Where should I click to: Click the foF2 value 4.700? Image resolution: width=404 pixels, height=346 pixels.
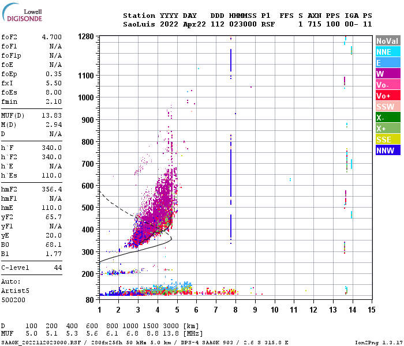(52, 37)
